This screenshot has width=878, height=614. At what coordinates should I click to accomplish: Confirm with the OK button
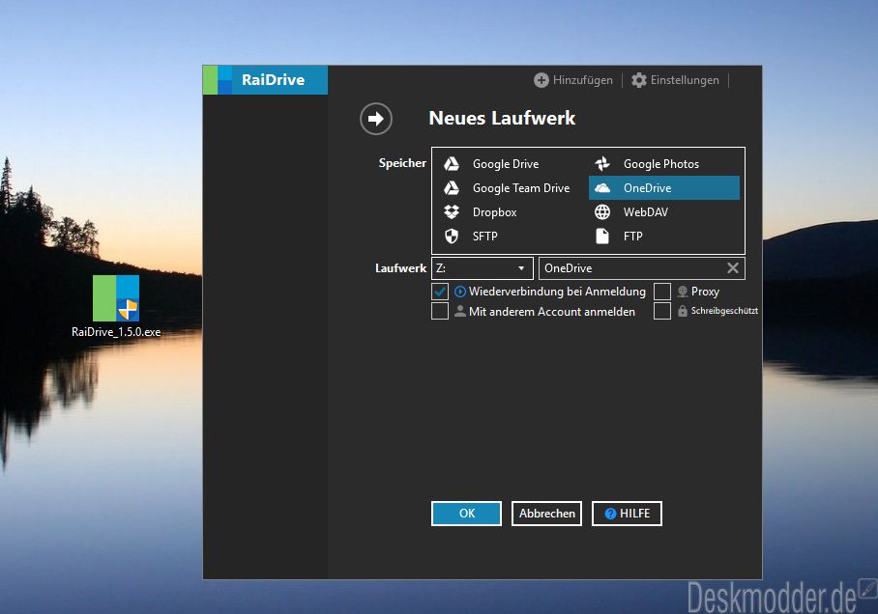click(x=466, y=514)
